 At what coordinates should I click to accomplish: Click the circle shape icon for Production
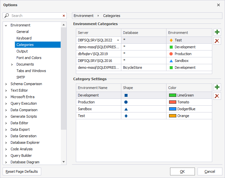click(126, 102)
